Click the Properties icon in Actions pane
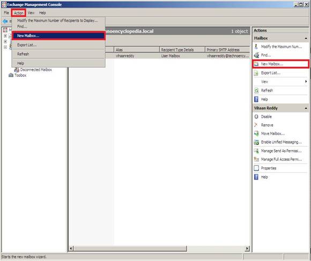 (x=256, y=168)
